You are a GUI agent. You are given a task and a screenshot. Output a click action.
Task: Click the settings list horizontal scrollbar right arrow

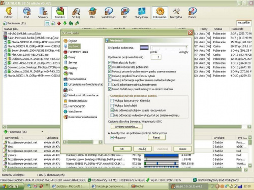101,142
